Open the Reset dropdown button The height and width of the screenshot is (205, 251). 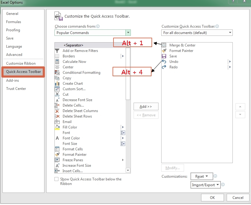click(x=202, y=176)
